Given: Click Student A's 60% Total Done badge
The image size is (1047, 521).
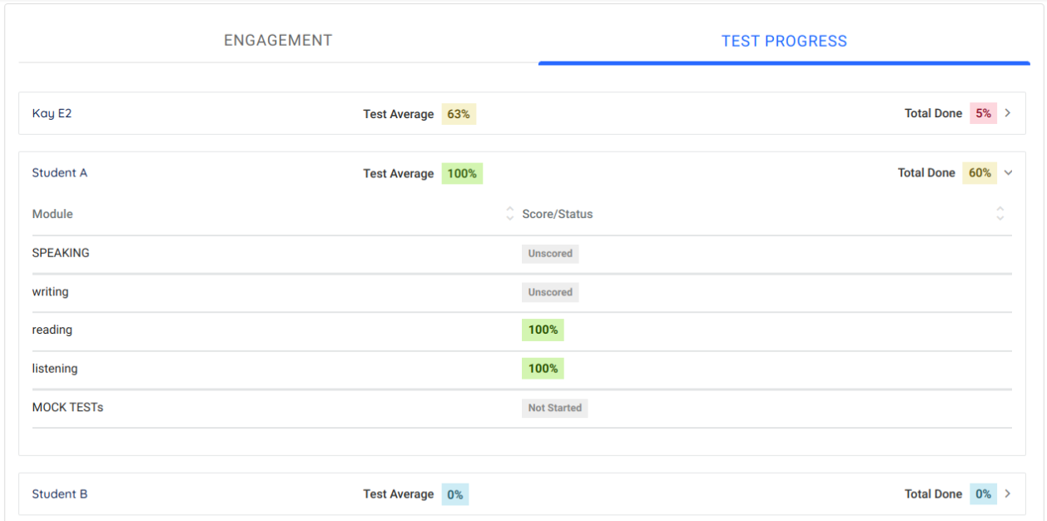Looking at the screenshot, I should [980, 173].
